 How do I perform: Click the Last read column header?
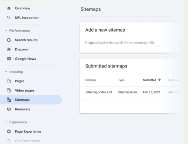(x=174, y=80)
